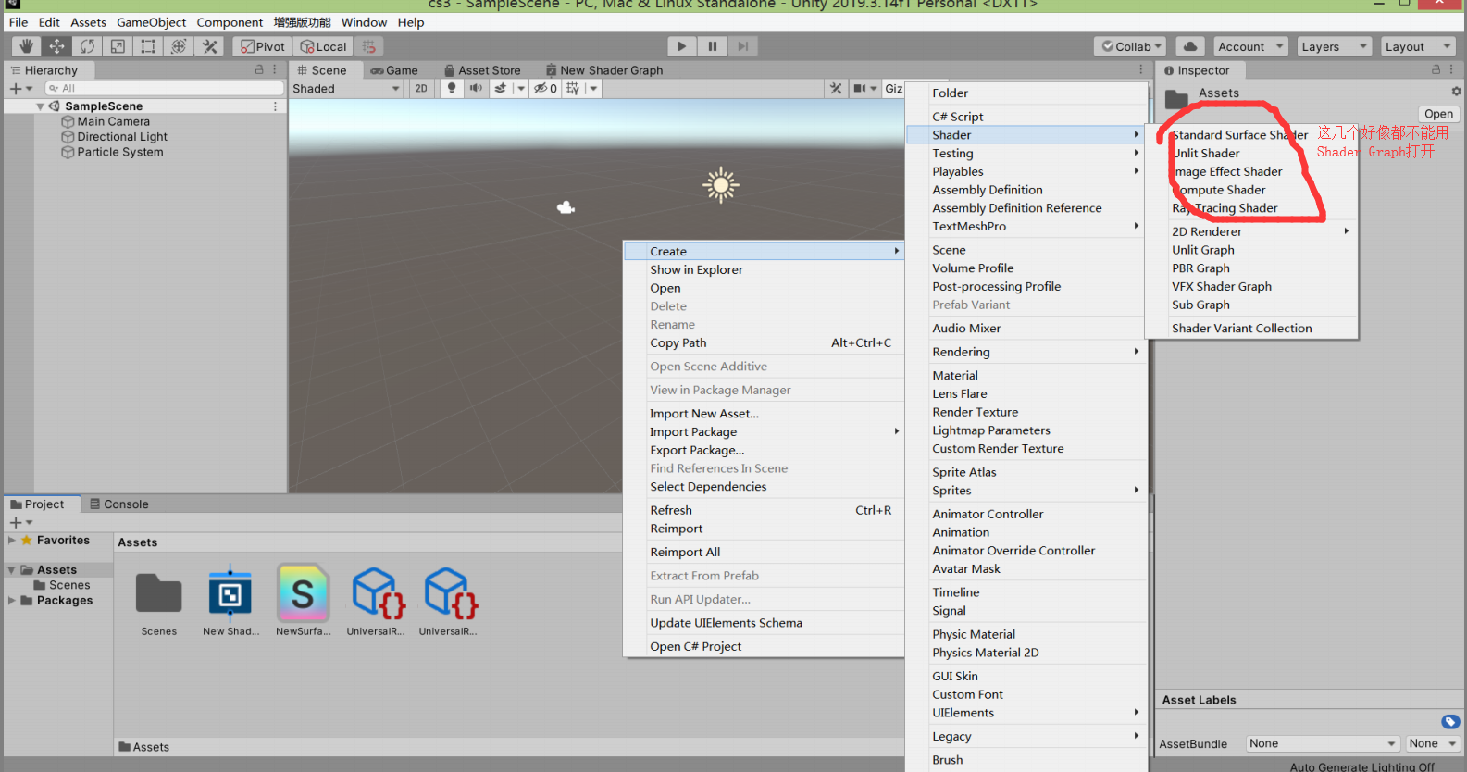Open Shaded draw mode dropdown

click(346, 88)
